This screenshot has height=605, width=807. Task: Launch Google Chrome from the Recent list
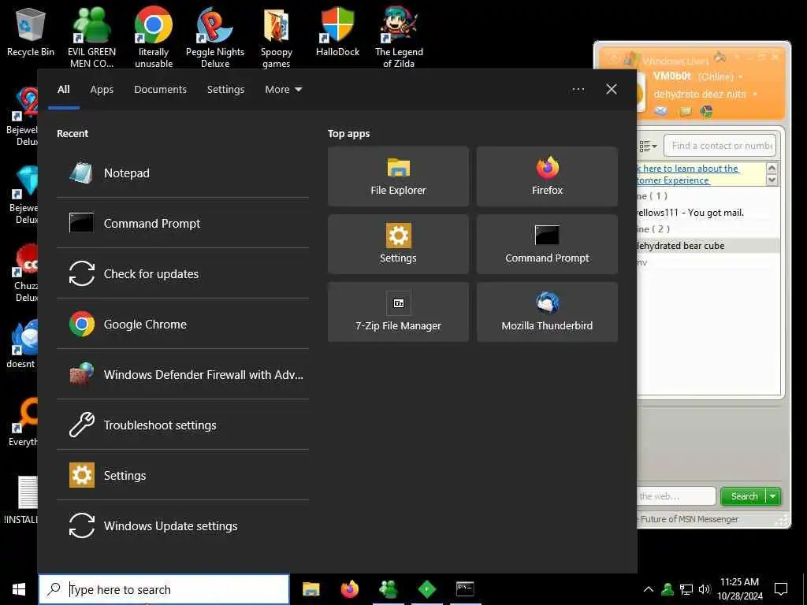click(x=183, y=325)
